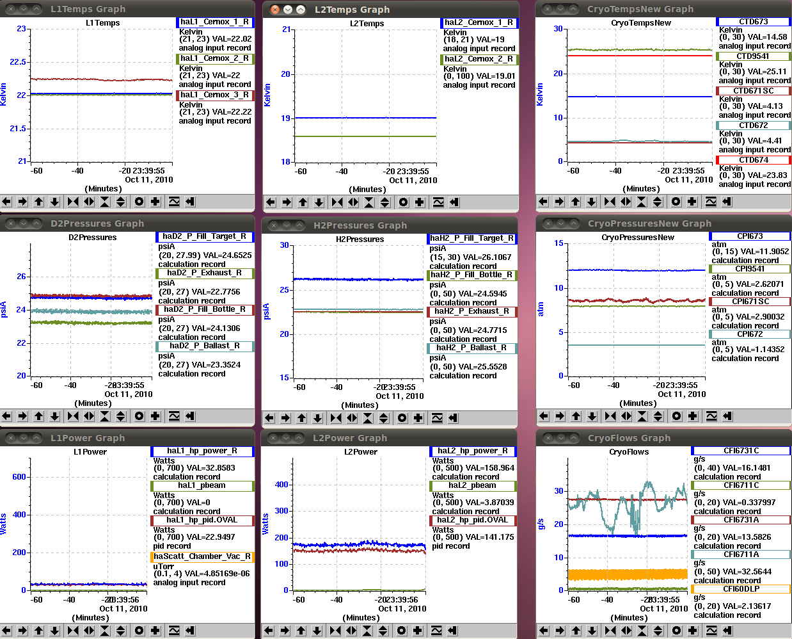Viewport: 792px width, 639px height.
Task: Pan left in the D2Pressures graph toolbar
Action: point(7,416)
